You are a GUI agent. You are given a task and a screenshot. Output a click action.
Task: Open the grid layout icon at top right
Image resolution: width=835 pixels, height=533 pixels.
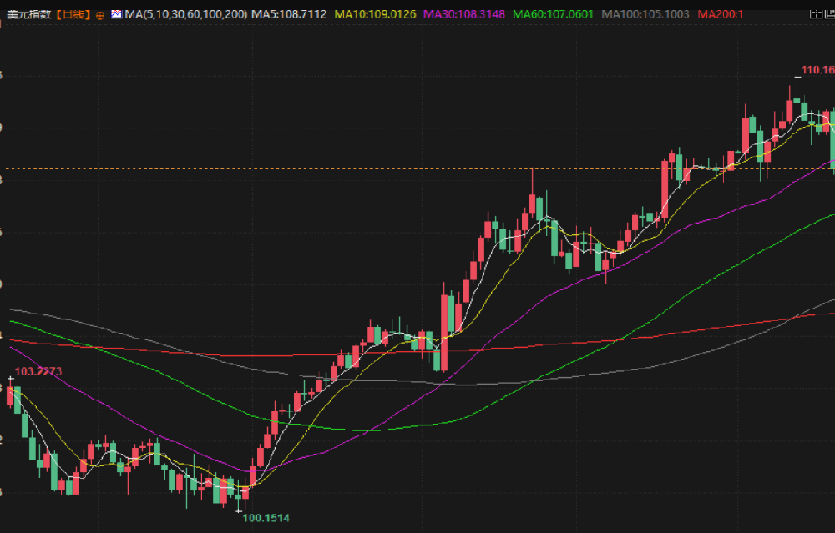click(x=815, y=14)
